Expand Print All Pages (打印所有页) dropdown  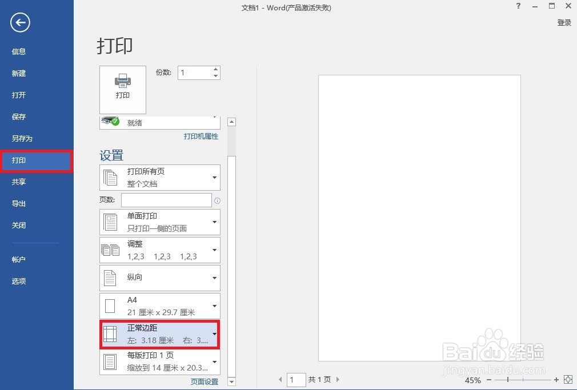click(x=160, y=178)
